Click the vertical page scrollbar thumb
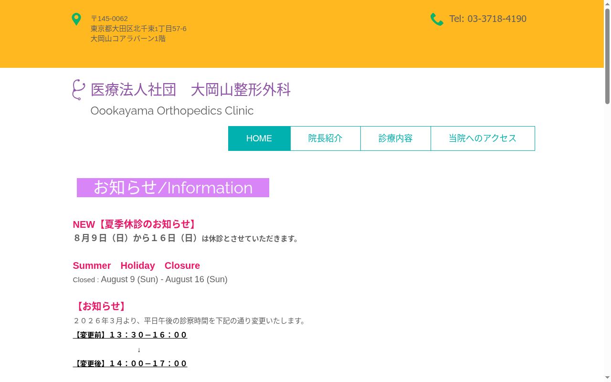 tap(607, 55)
